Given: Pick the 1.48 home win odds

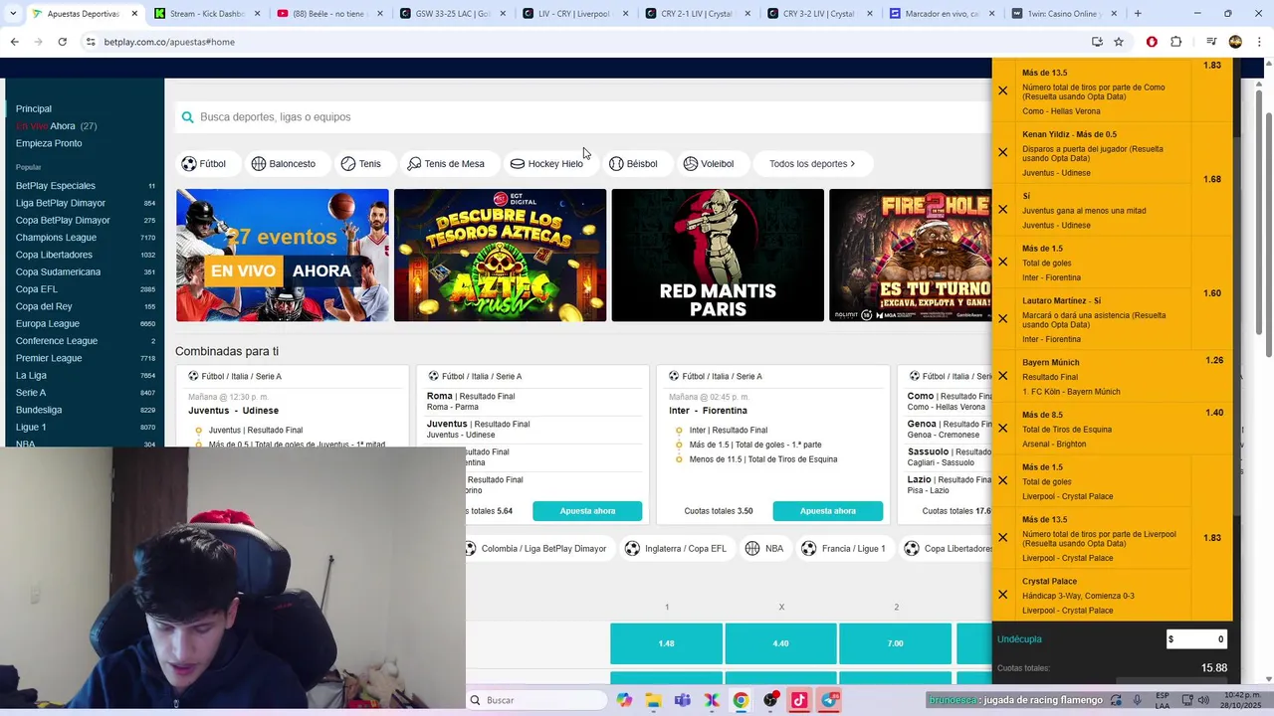Looking at the screenshot, I should click(x=666, y=643).
